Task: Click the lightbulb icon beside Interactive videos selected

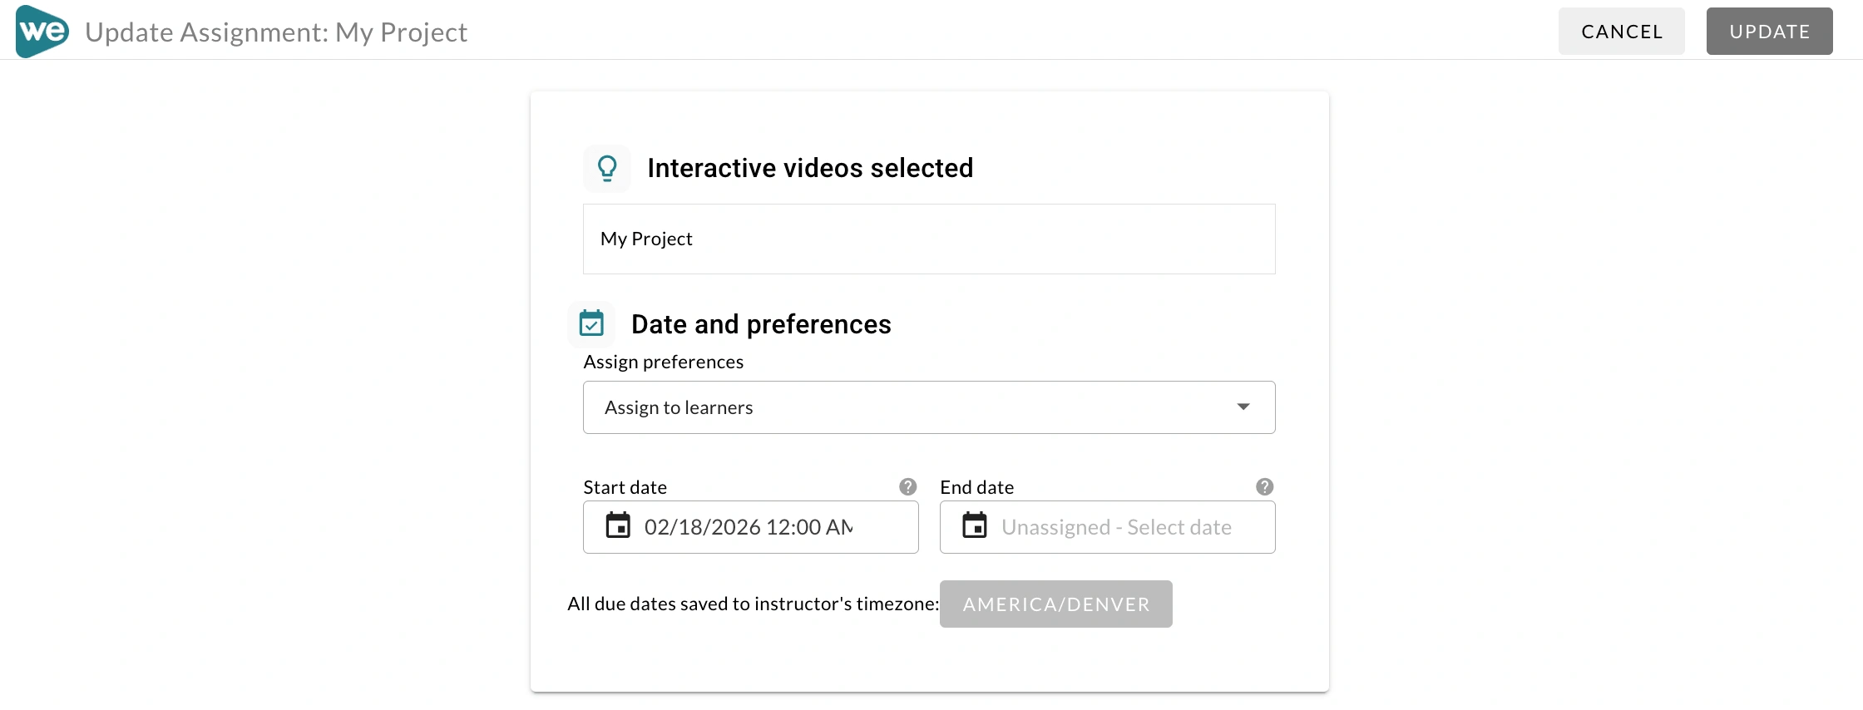Action: [607, 169]
